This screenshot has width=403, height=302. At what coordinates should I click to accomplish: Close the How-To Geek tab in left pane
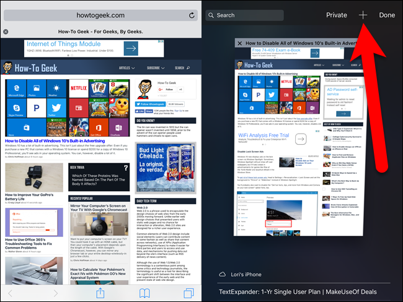point(6,32)
